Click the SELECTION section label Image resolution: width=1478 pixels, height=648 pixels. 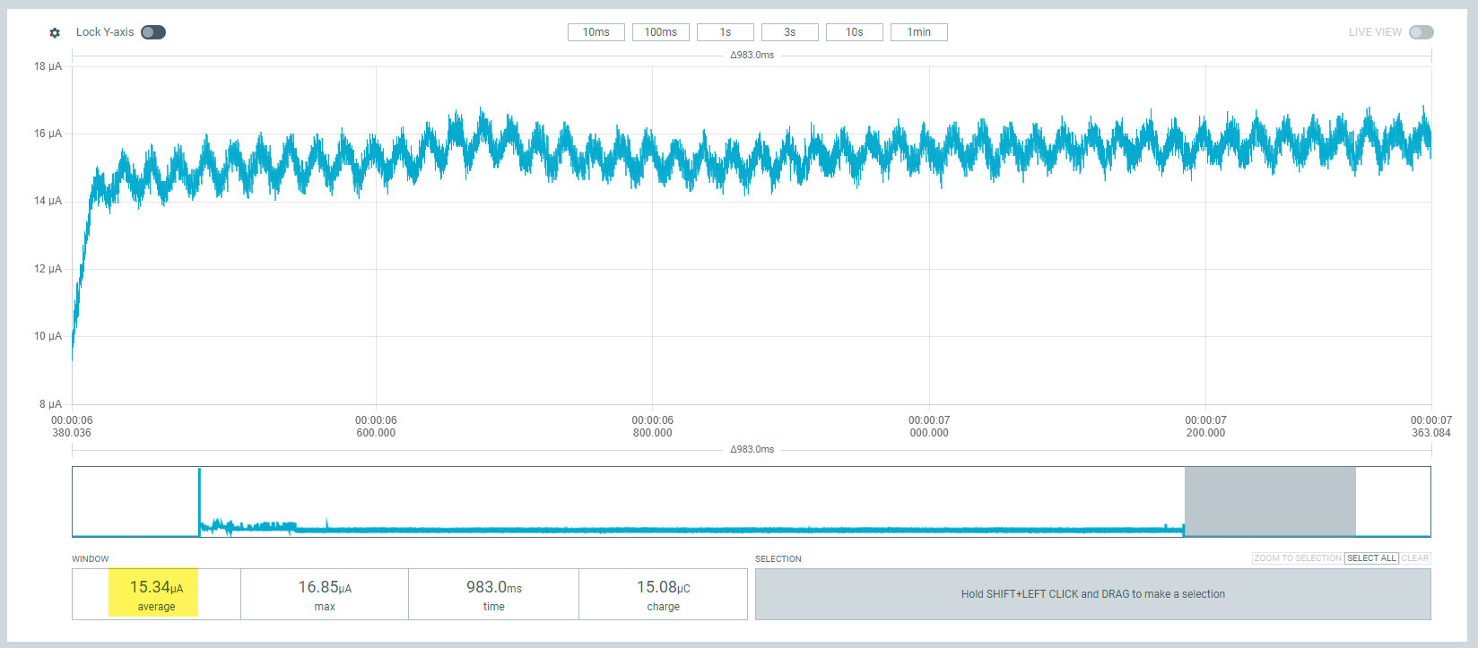[x=778, y=558]
